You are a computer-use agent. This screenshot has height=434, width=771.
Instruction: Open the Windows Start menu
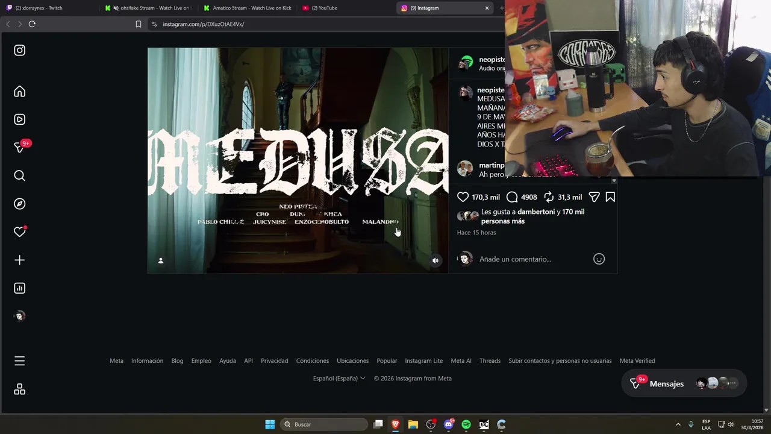tap(270, 424)
